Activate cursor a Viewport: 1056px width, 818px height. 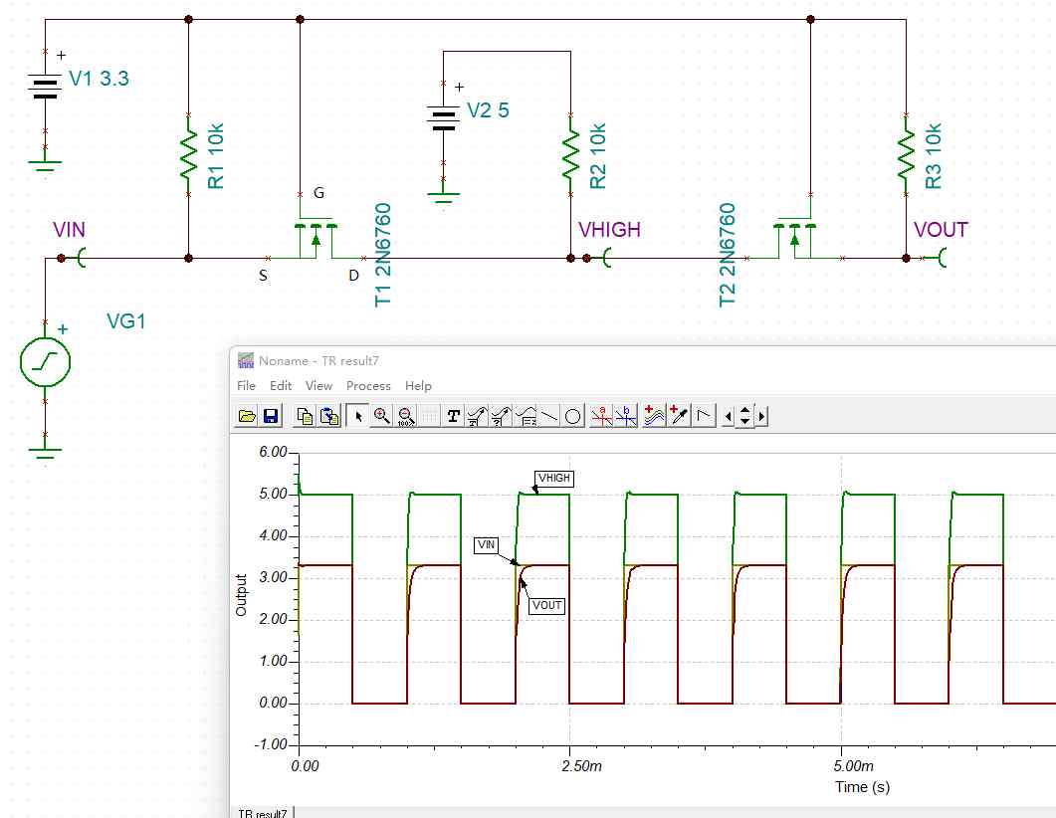[x=601, y=416]
